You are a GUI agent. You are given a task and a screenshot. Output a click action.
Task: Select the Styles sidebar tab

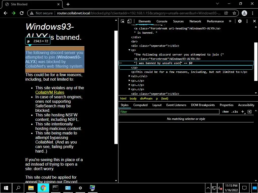coord(124,105)
